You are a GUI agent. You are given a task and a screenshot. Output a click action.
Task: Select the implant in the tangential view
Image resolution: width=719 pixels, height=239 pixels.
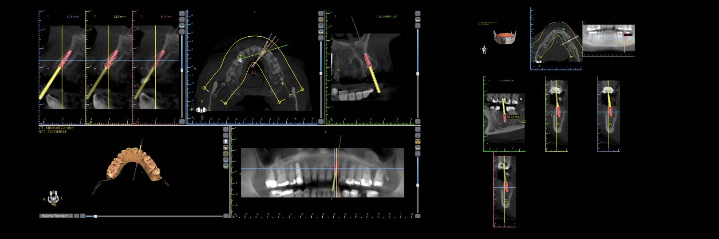click(x=368, y=61)
